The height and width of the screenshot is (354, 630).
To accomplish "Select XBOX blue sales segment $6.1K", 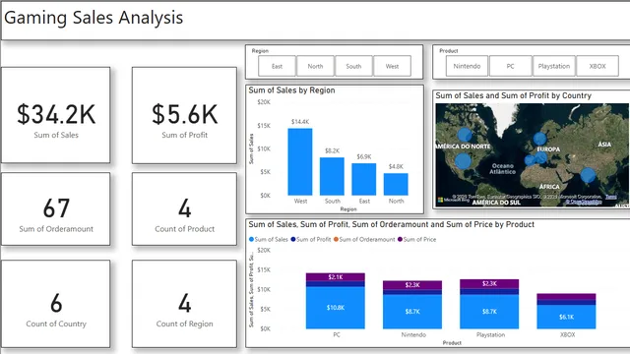I will point(567,317).
